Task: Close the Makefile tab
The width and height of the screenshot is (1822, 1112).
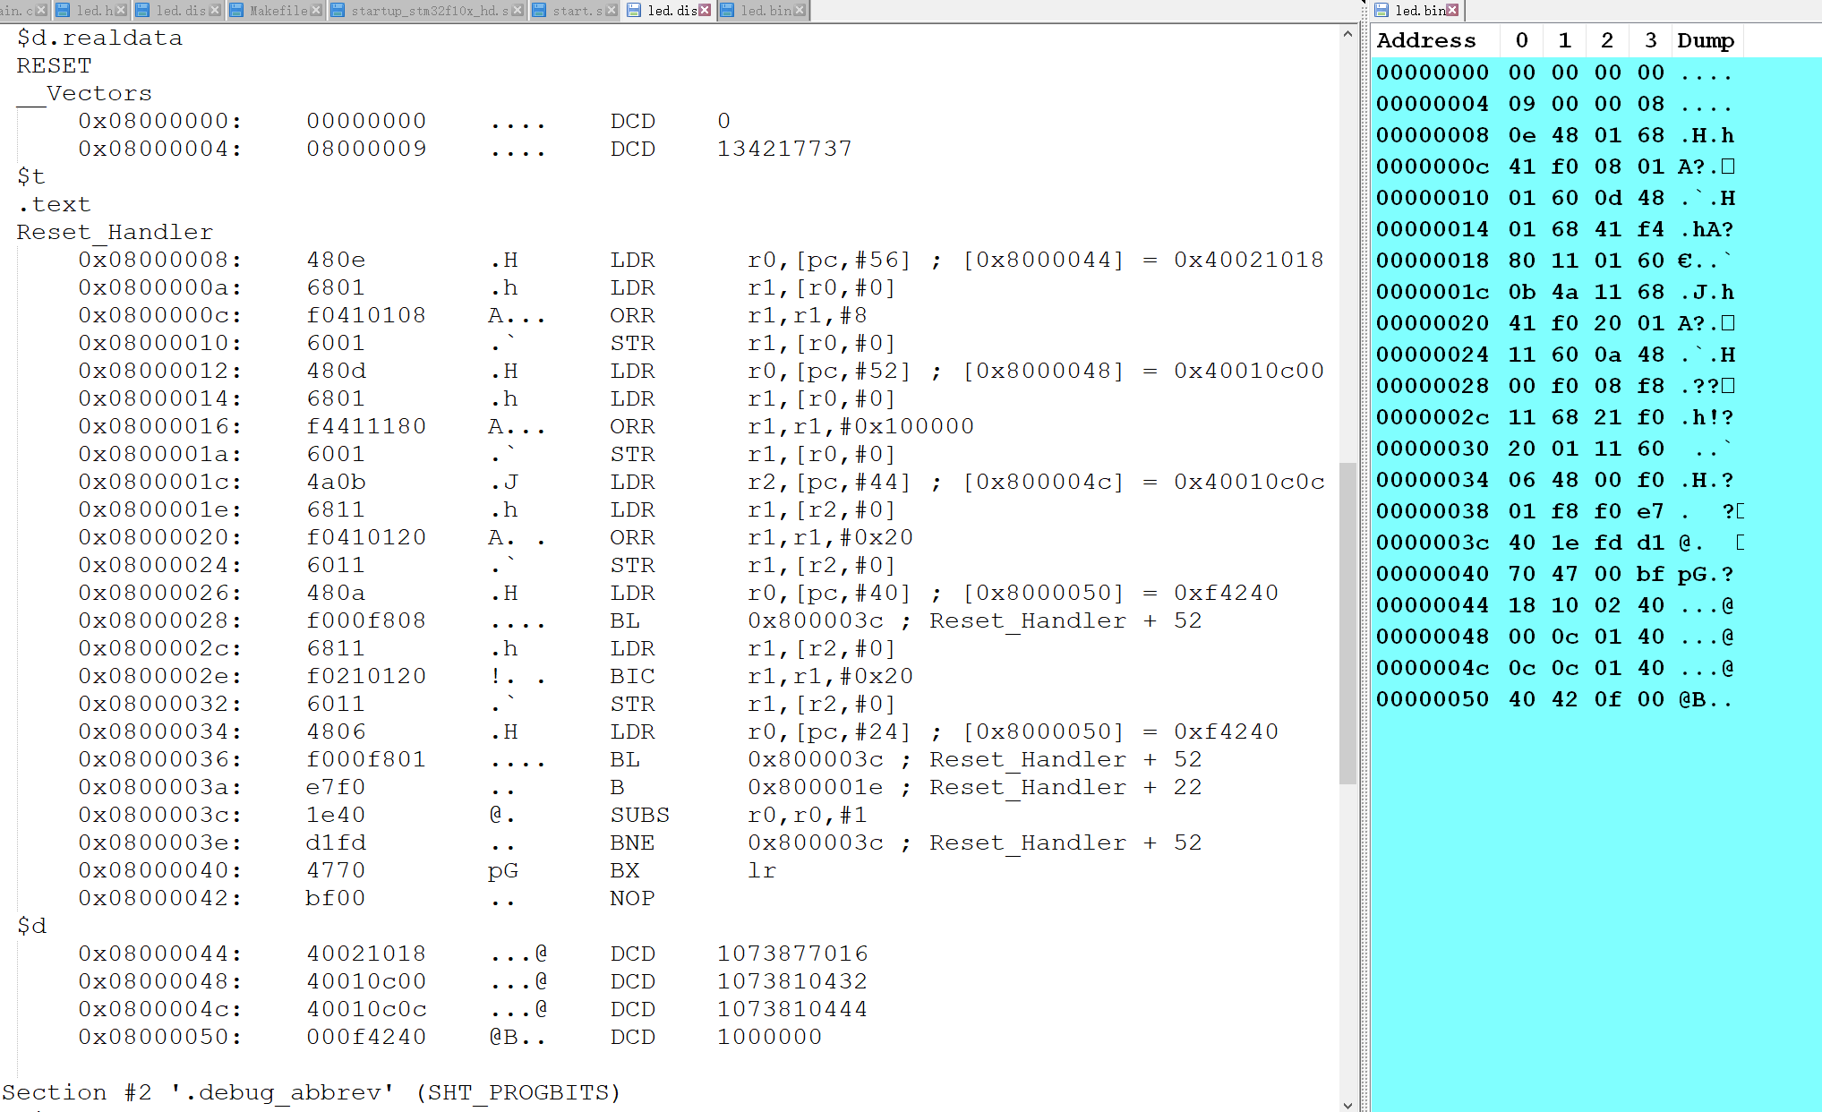Action: pyautogui.click(x=316, y=11)
